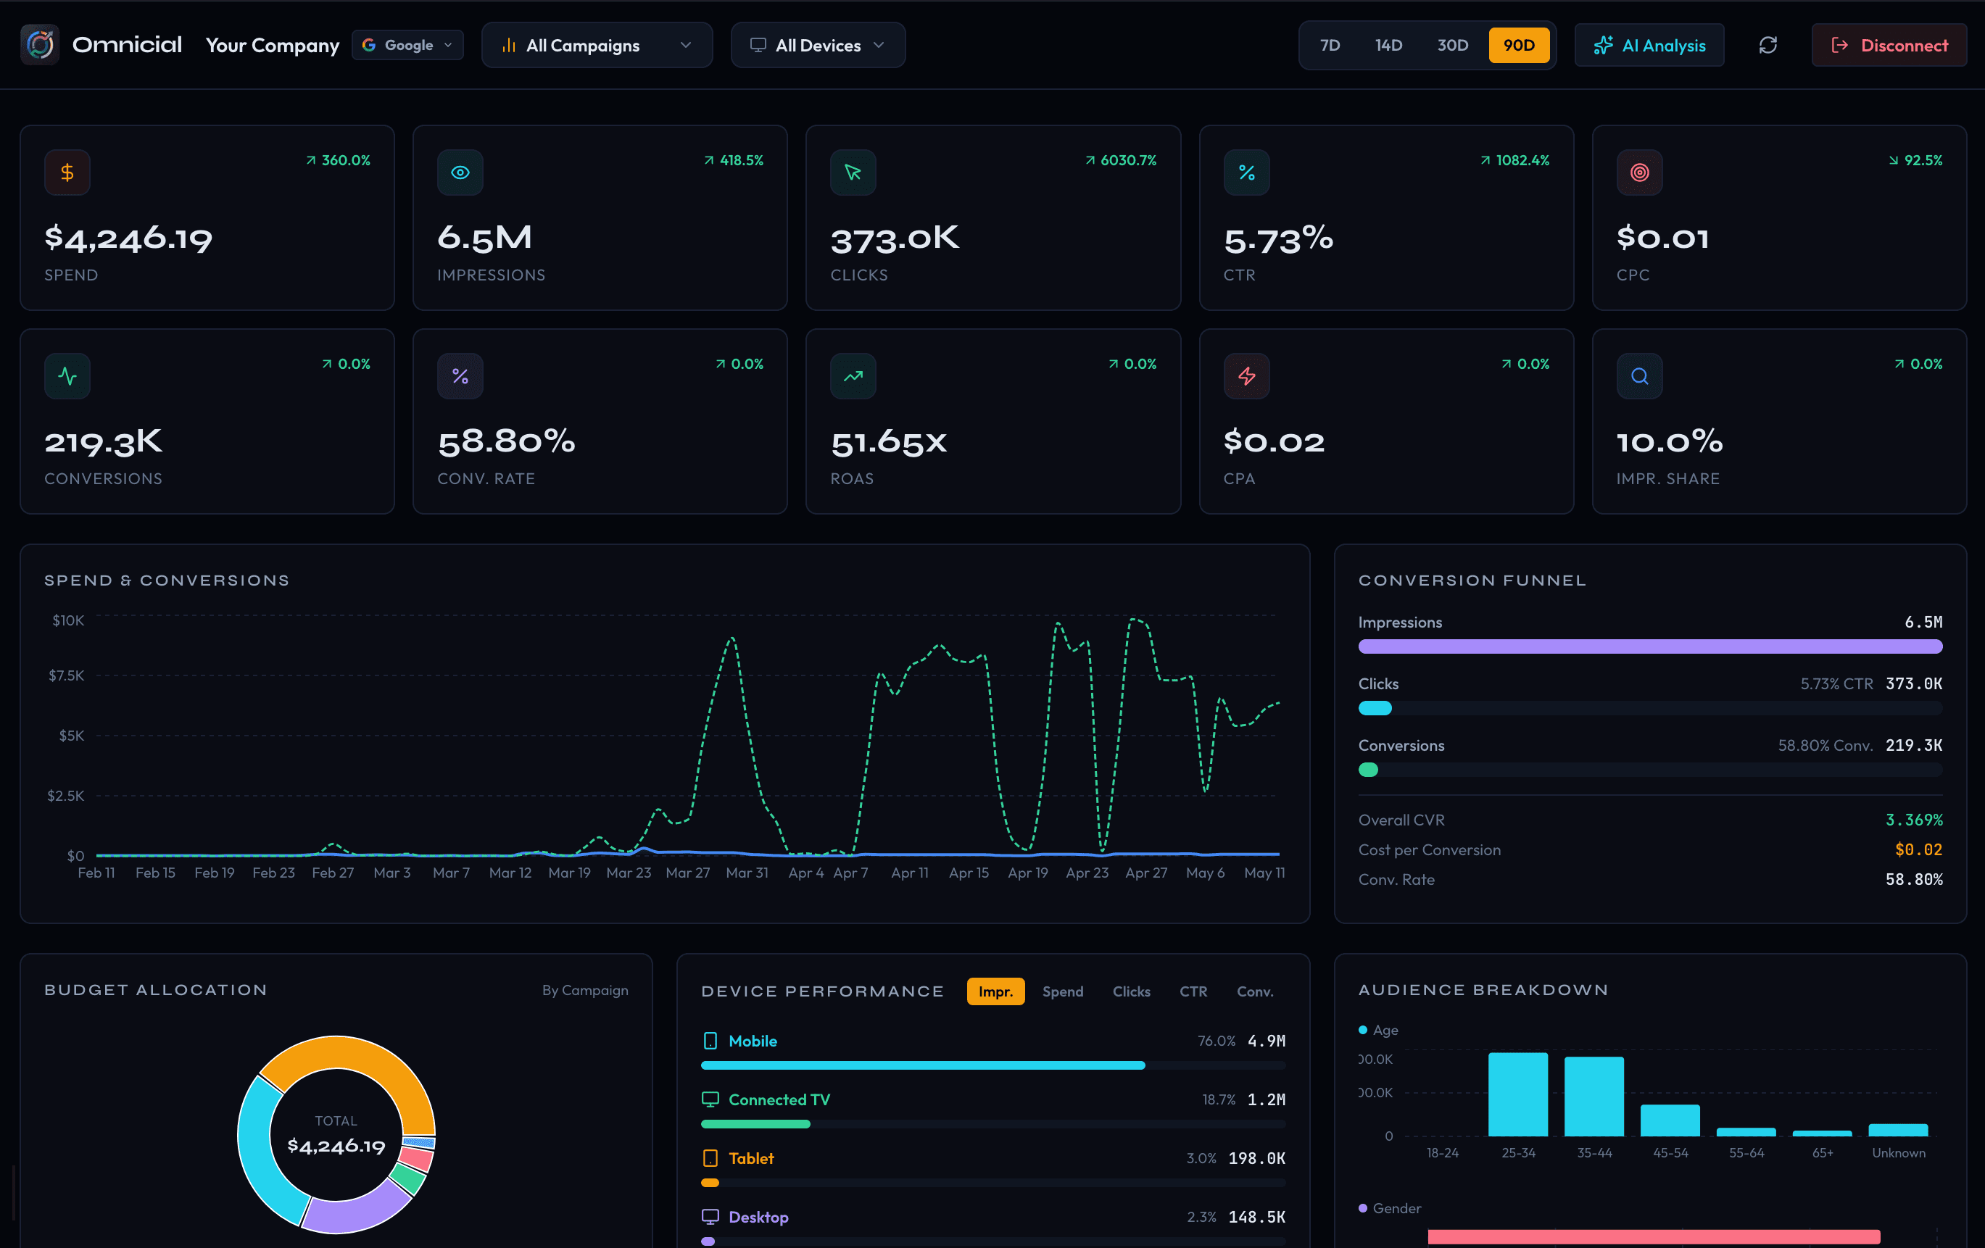The height and width of the screenshot is (1248, 1985).
Task: Switch device performance to Impr. tab
Action: [x=995, y=991]
